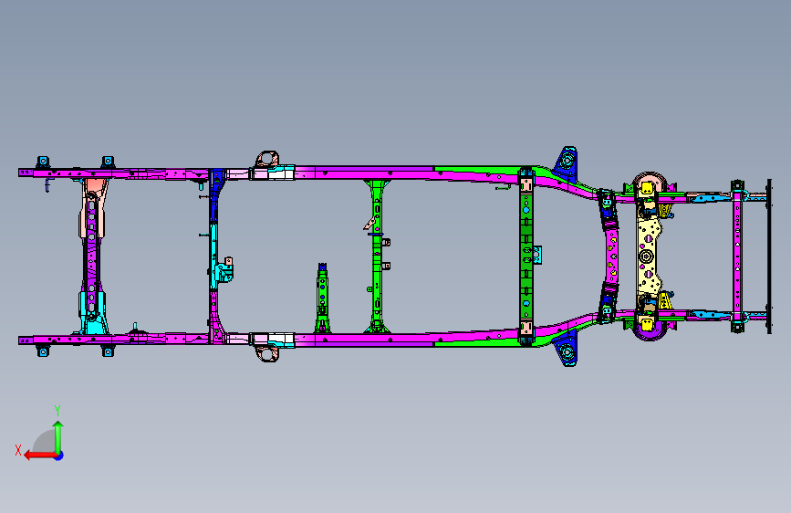Screen dimensions: 791x513
Task: Select the long green center crossmember
Action: point(377,256)
